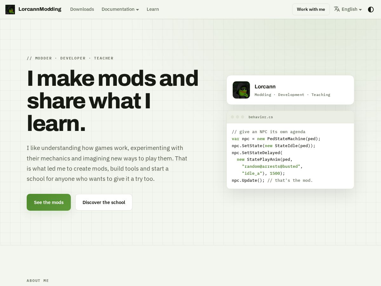Click the translate language icon
This screenshot has width=381, height=286.
(337, 9)
